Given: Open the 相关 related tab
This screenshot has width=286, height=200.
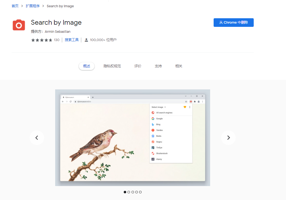Looking at the screenshot, I should (x=179, y=66).
